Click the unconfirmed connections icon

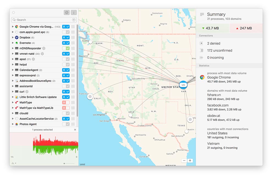click(202, 51)
